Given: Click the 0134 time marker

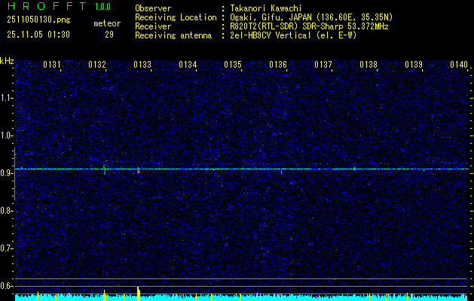Looking at the screenshot, I should (188, 64).
